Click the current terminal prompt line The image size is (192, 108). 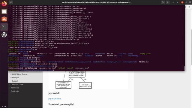pos(31,70)
